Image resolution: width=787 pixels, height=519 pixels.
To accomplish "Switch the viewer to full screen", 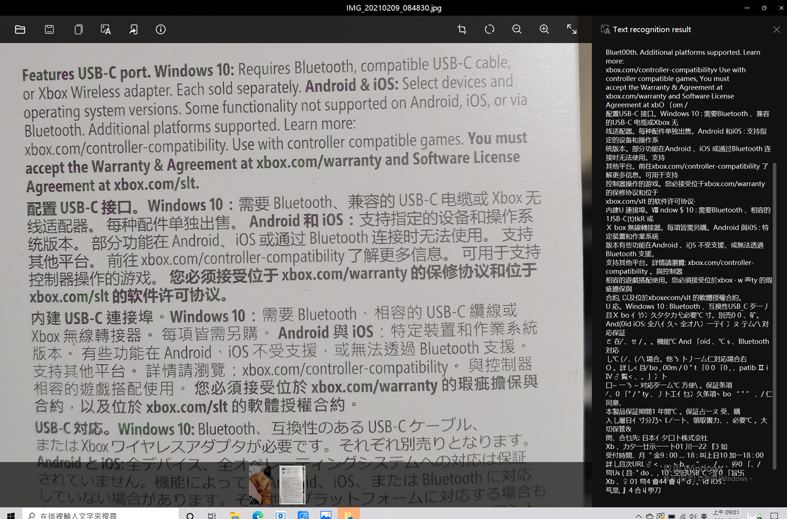I will (x=572, y=29).
